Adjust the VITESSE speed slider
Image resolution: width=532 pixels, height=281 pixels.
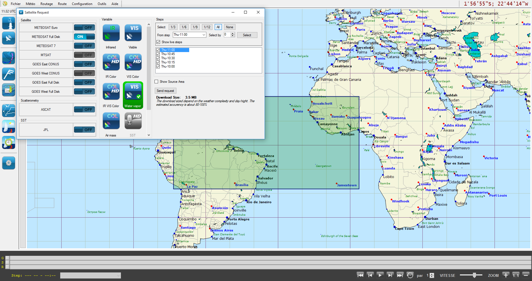pyautogui.click(x=474, y=275)
